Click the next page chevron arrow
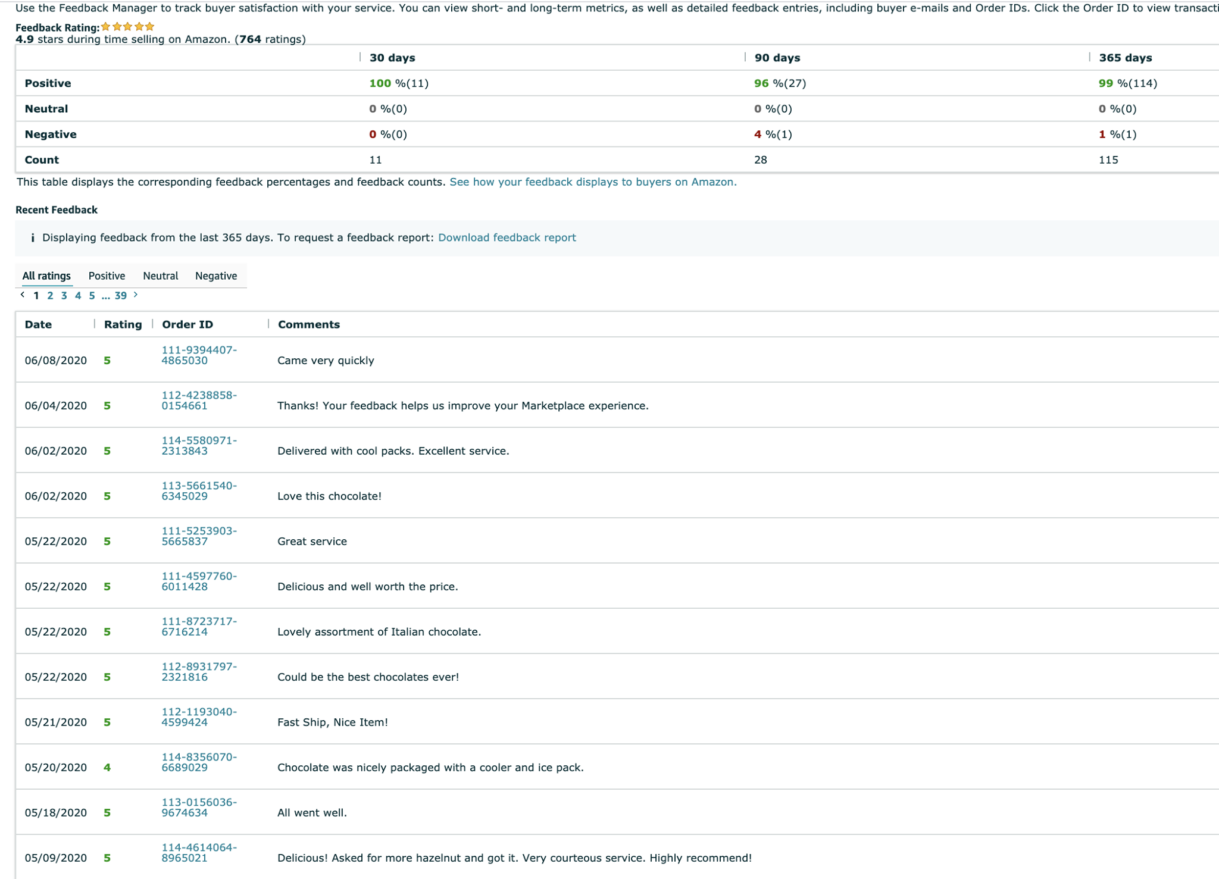Viewport: 1219px width, 879px height. tap(136, 295)
